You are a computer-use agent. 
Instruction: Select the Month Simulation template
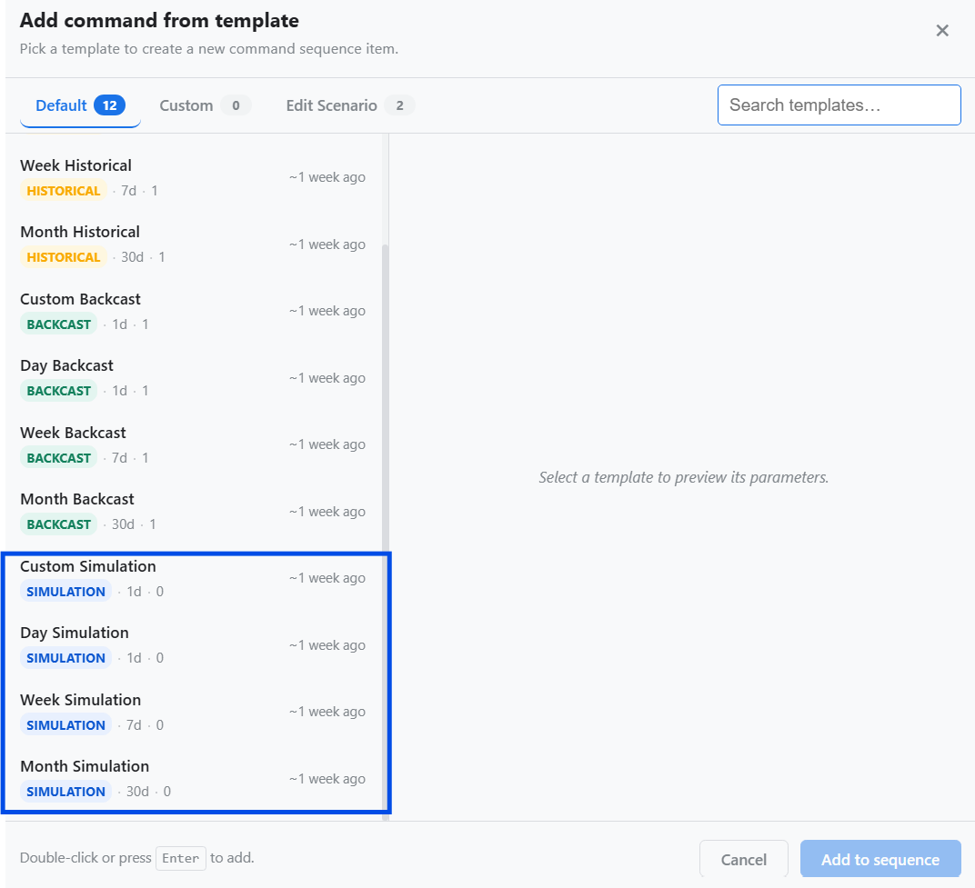(x=194, y=779)
